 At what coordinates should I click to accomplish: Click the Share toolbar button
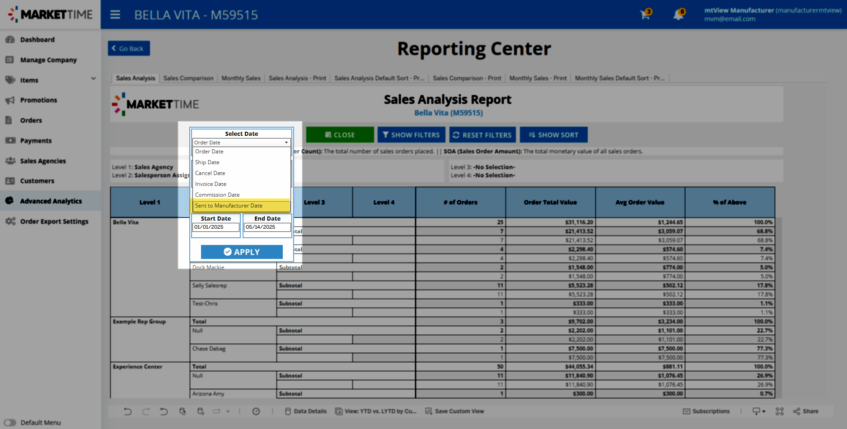(806, 411)
